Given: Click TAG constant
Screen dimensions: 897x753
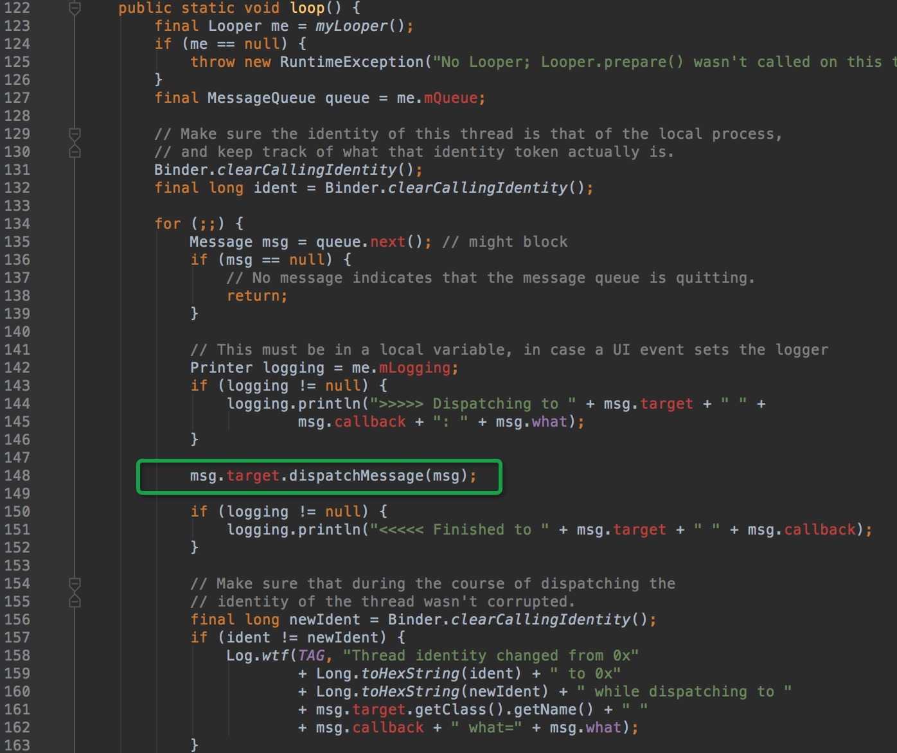Looking at the screenshot, I should tap(311, 656).
